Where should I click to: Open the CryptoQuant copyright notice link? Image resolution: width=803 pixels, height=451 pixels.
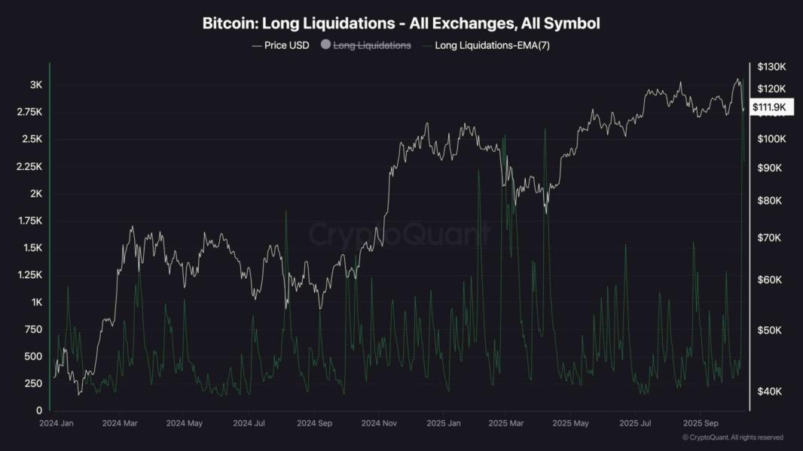[x=732, y=437]
